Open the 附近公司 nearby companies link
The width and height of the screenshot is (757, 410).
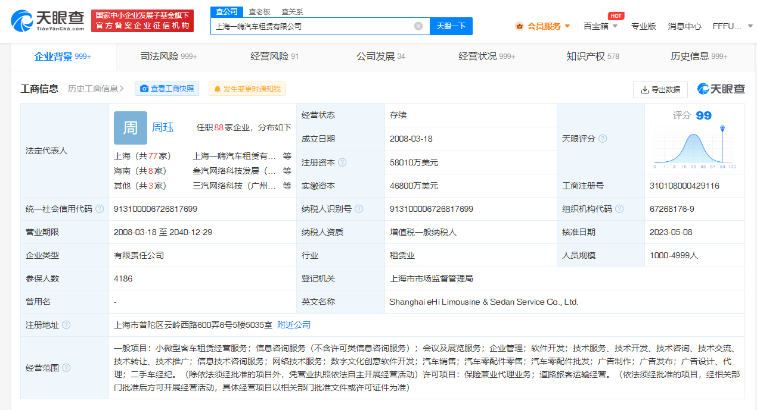point(294,325)
